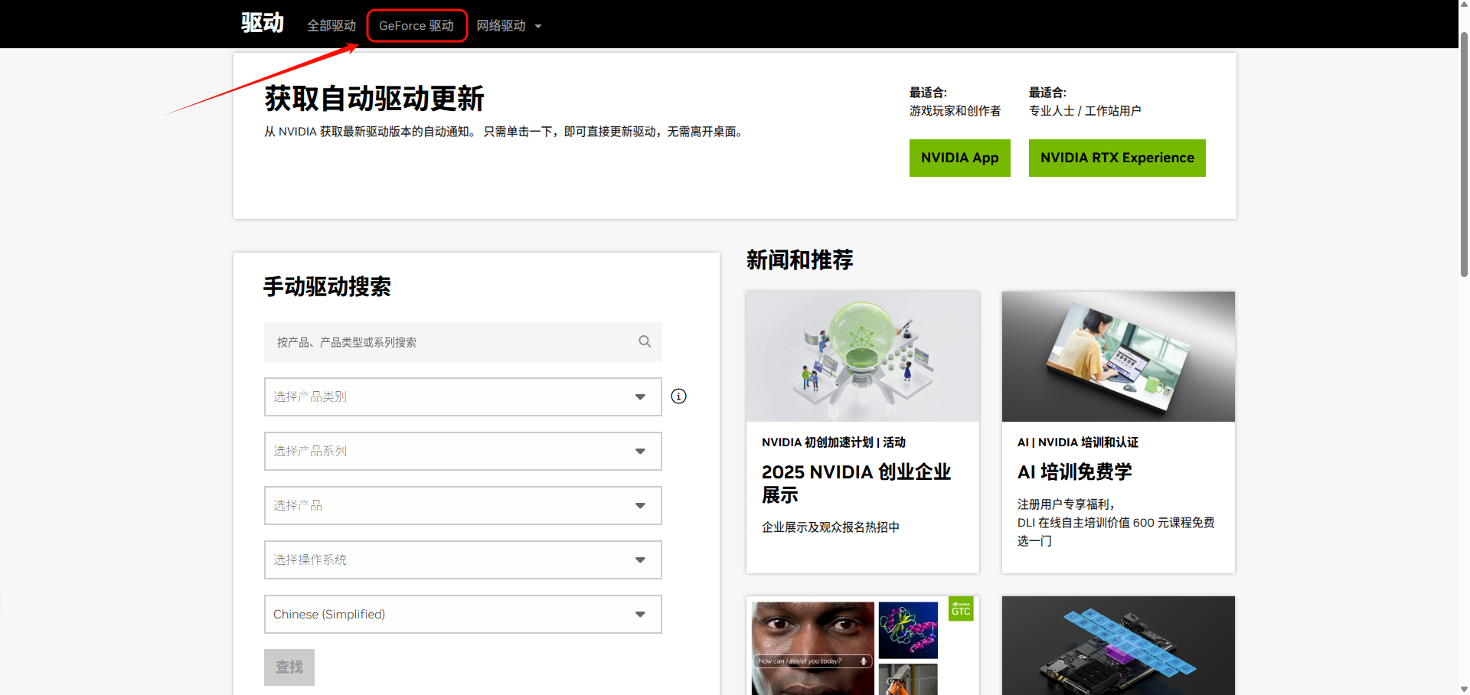Expand the 网络驱动 menu arrow
The width and height of the screenshot is (1470, 695).
[x=538, y=26]
